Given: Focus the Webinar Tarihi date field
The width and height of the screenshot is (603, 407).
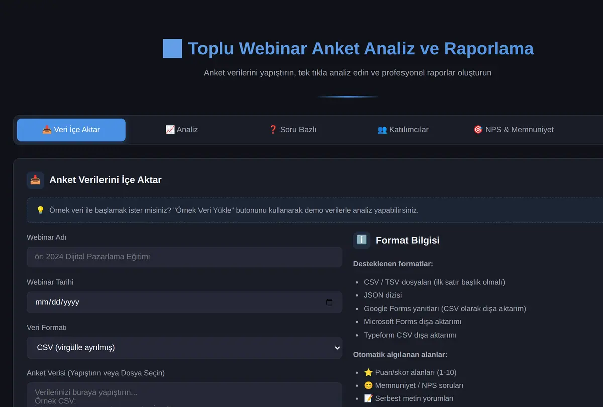Looking at the screenshot, I should (184, 302).
